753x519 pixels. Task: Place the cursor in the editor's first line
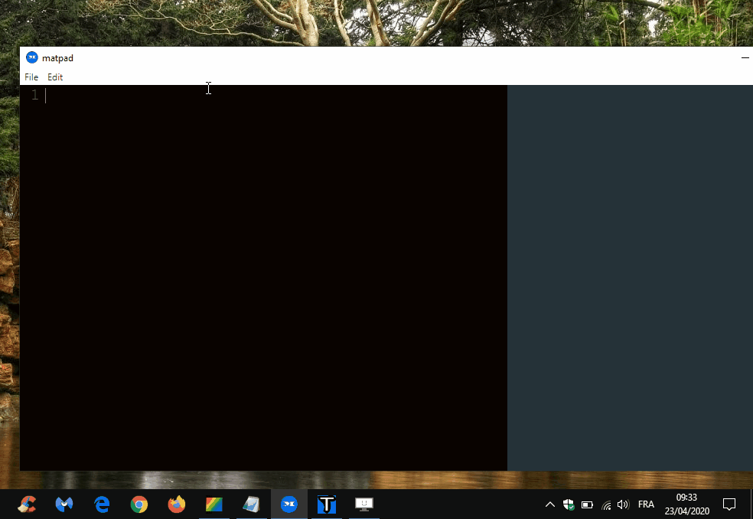coord(276,95)
